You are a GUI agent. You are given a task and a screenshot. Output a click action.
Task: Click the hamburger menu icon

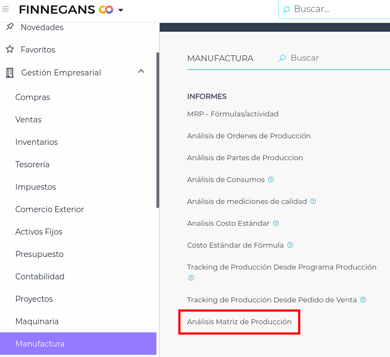[x=6, y=9]
